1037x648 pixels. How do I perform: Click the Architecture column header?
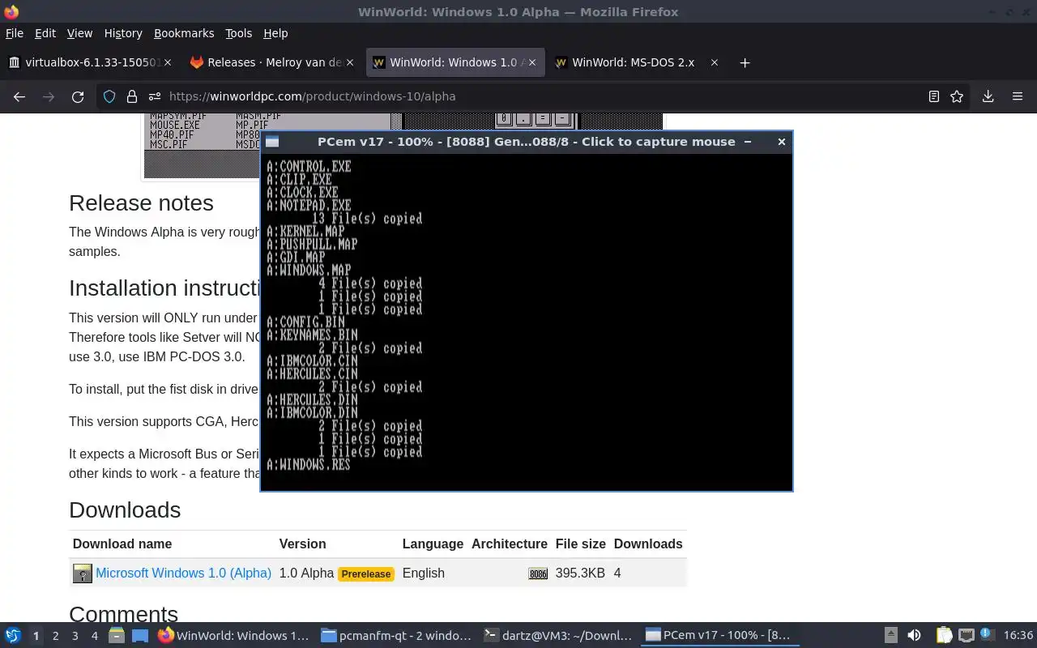point(510,544)
